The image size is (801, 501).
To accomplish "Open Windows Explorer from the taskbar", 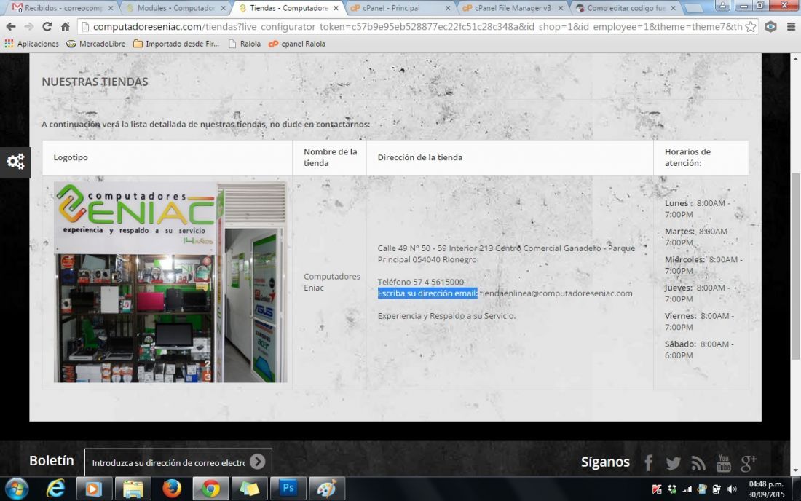I will [x=133, y=489].
